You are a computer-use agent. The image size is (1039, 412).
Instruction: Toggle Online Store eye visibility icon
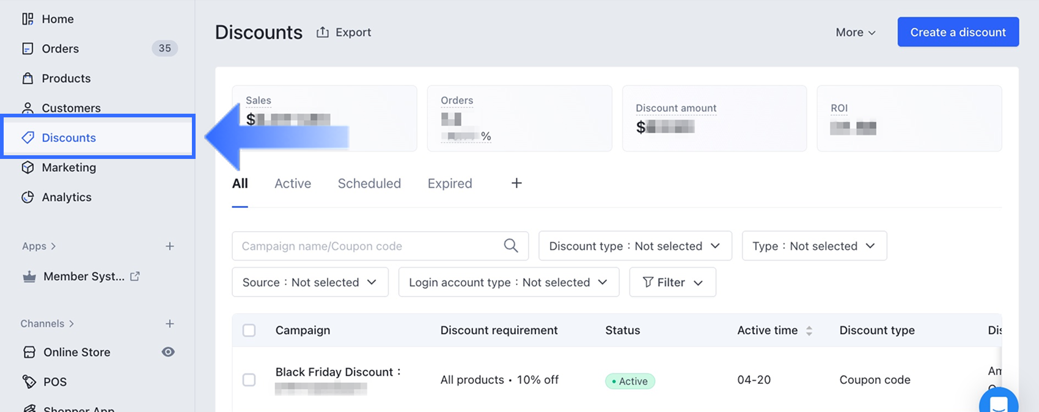pyautogui.click(x=168, y=352)
